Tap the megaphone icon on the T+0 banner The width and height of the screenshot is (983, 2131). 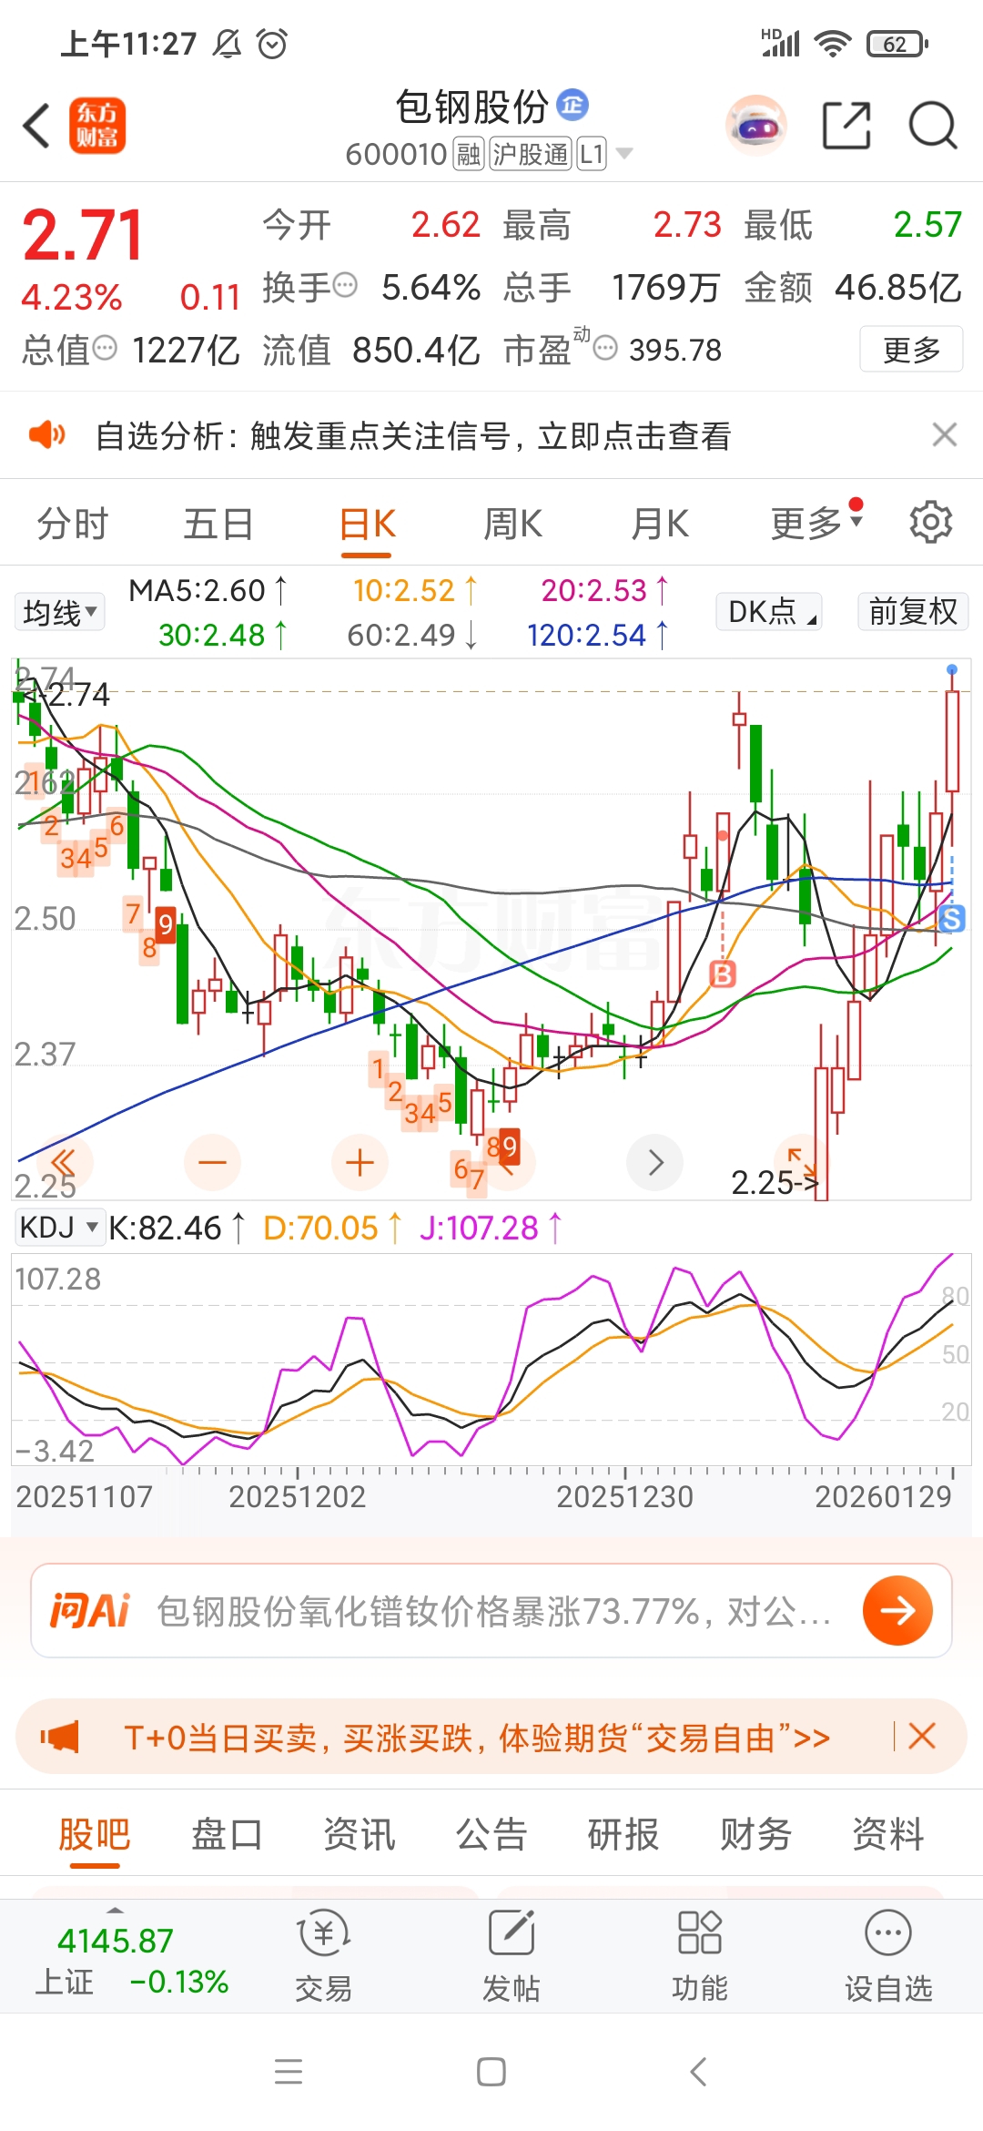pyautogui.click(x=60, y=1737)
